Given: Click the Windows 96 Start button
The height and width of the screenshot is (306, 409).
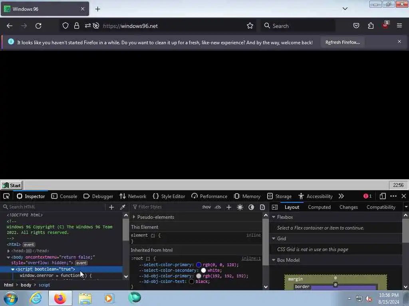Looking at the screenshot, I should (x=12, y=186).
